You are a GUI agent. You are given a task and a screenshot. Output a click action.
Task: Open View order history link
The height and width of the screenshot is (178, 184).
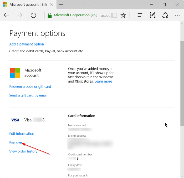pyautogui.click(x=23, y=151)
